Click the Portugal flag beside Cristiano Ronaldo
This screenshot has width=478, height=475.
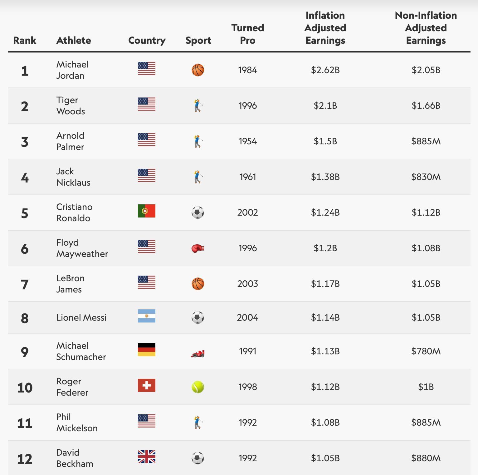pos(147,211)
